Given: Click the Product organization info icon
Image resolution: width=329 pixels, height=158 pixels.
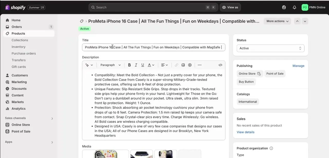Looking at the screenshot, I should 271,149.
